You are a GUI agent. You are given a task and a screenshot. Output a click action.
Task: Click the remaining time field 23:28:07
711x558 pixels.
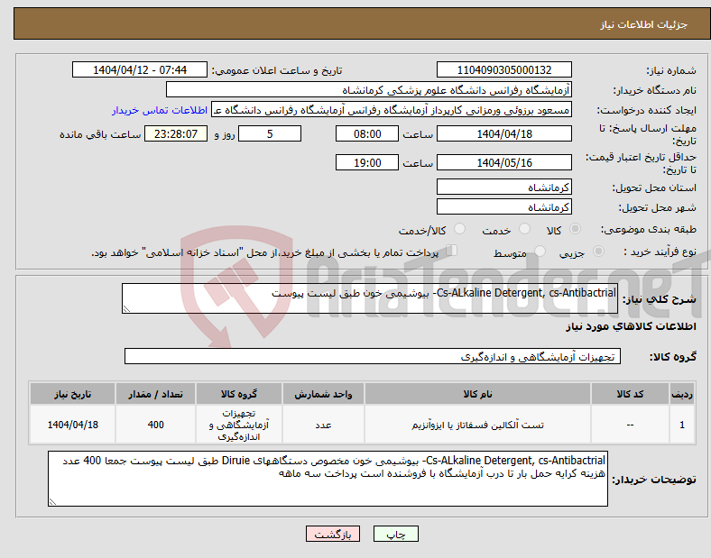[176, 133]
